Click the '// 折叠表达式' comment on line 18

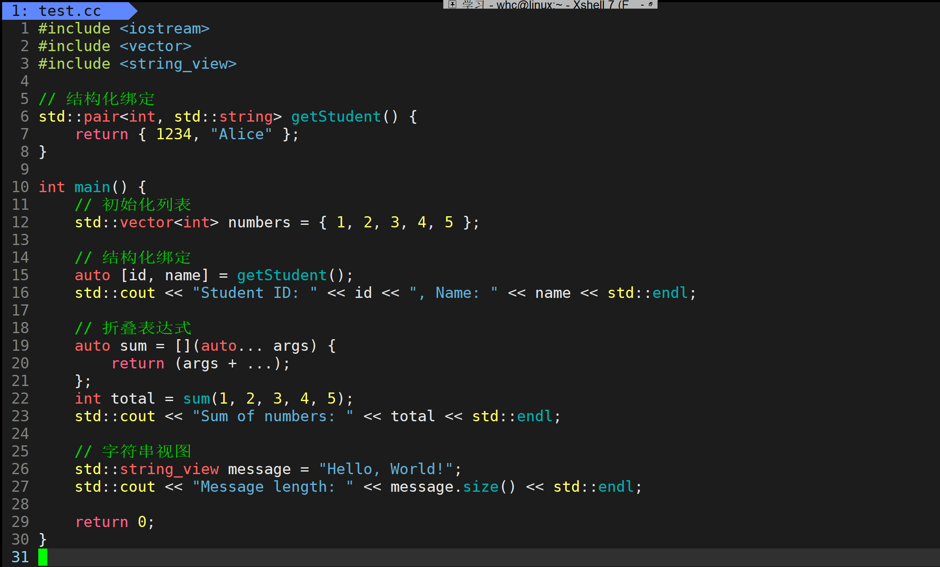click(133, 328)
